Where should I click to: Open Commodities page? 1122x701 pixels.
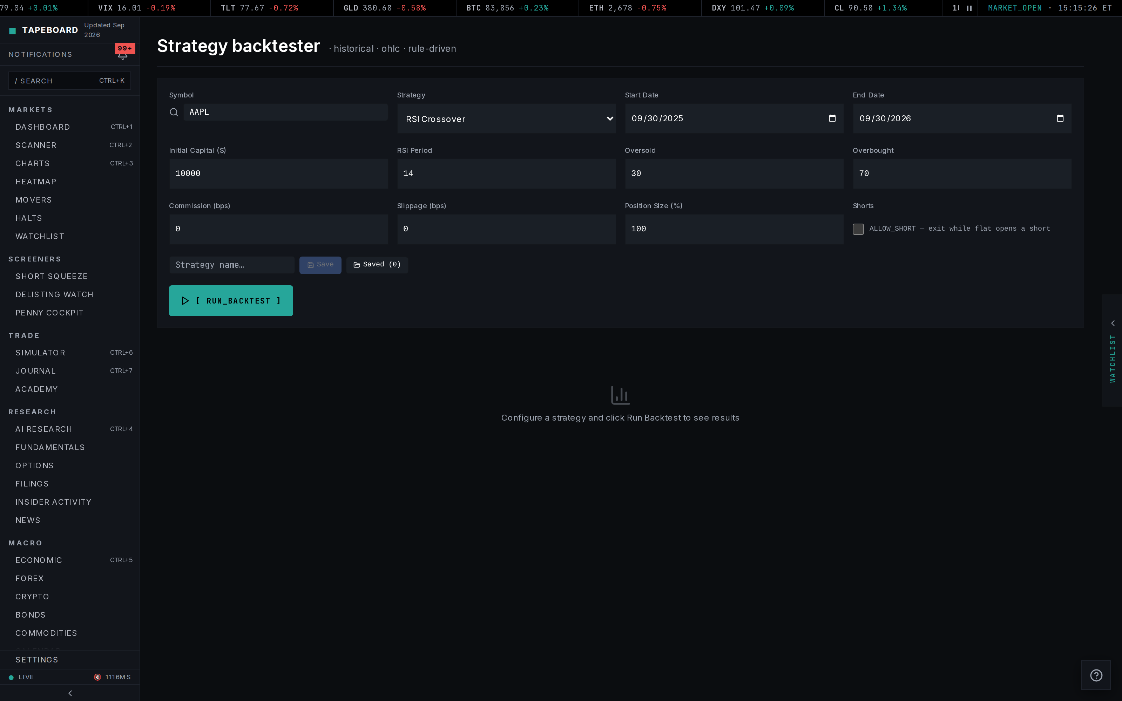pos(70,633)
